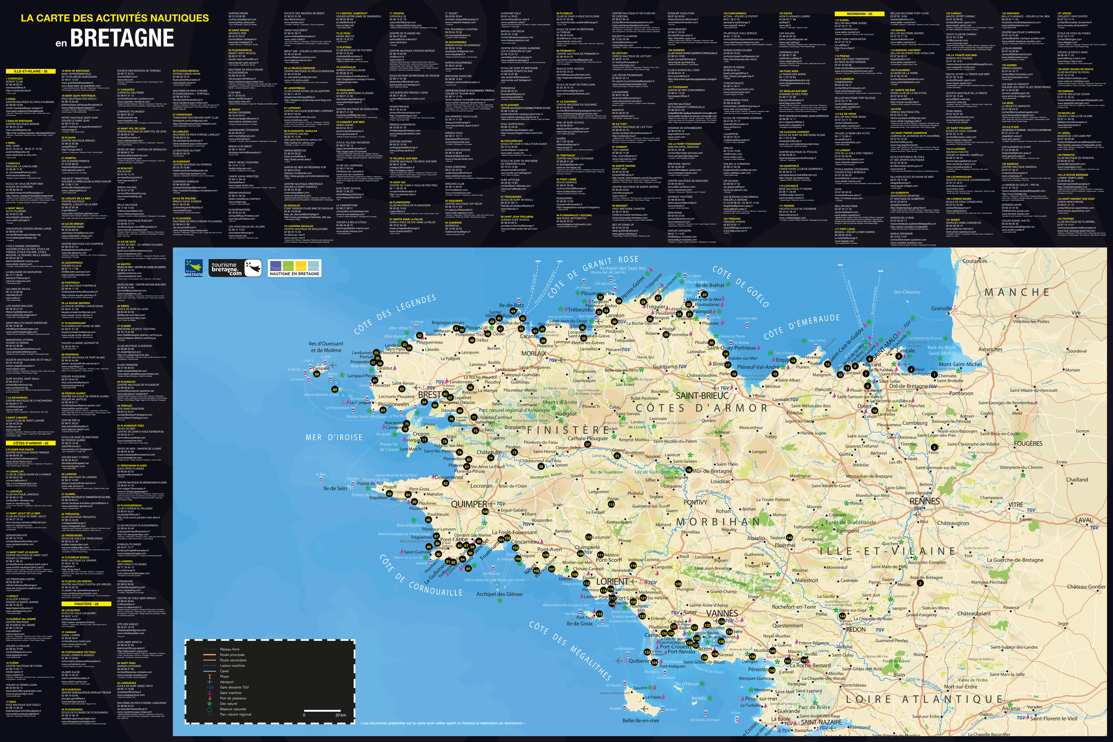Click the VANNES city label on map
This screenshot has width=1113, height=742.
722,613
